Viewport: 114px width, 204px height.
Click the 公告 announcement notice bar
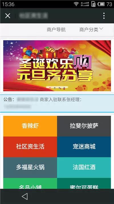tap(57, 103)
